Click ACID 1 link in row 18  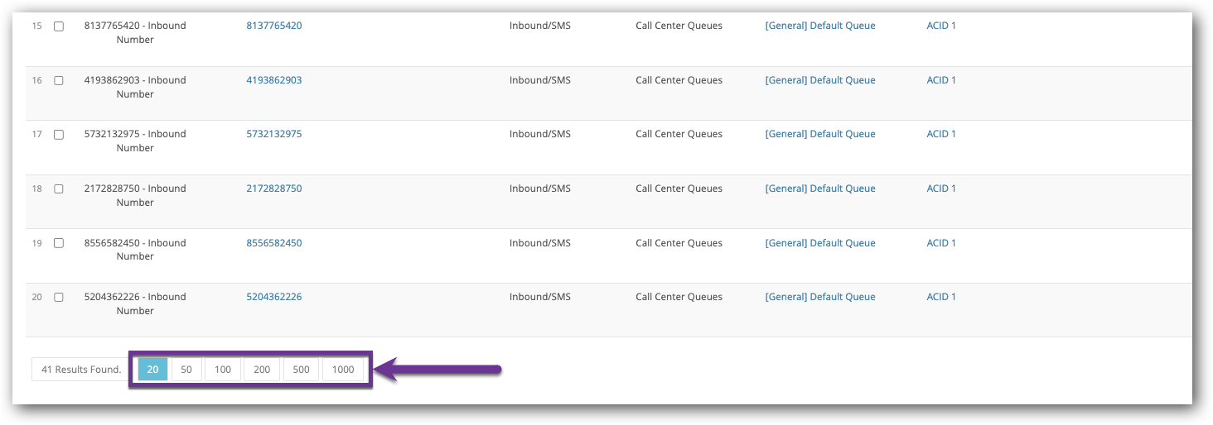click(941, 189)
